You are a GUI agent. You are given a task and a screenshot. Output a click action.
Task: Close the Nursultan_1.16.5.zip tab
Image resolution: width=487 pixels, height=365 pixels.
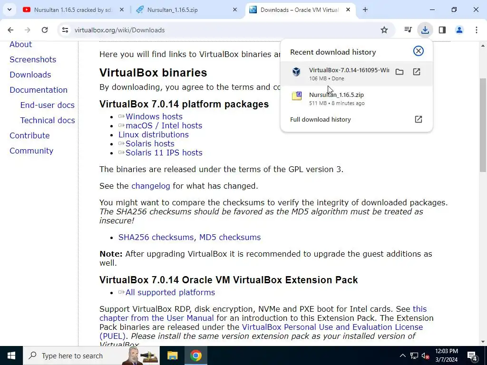tap(235, 10)
